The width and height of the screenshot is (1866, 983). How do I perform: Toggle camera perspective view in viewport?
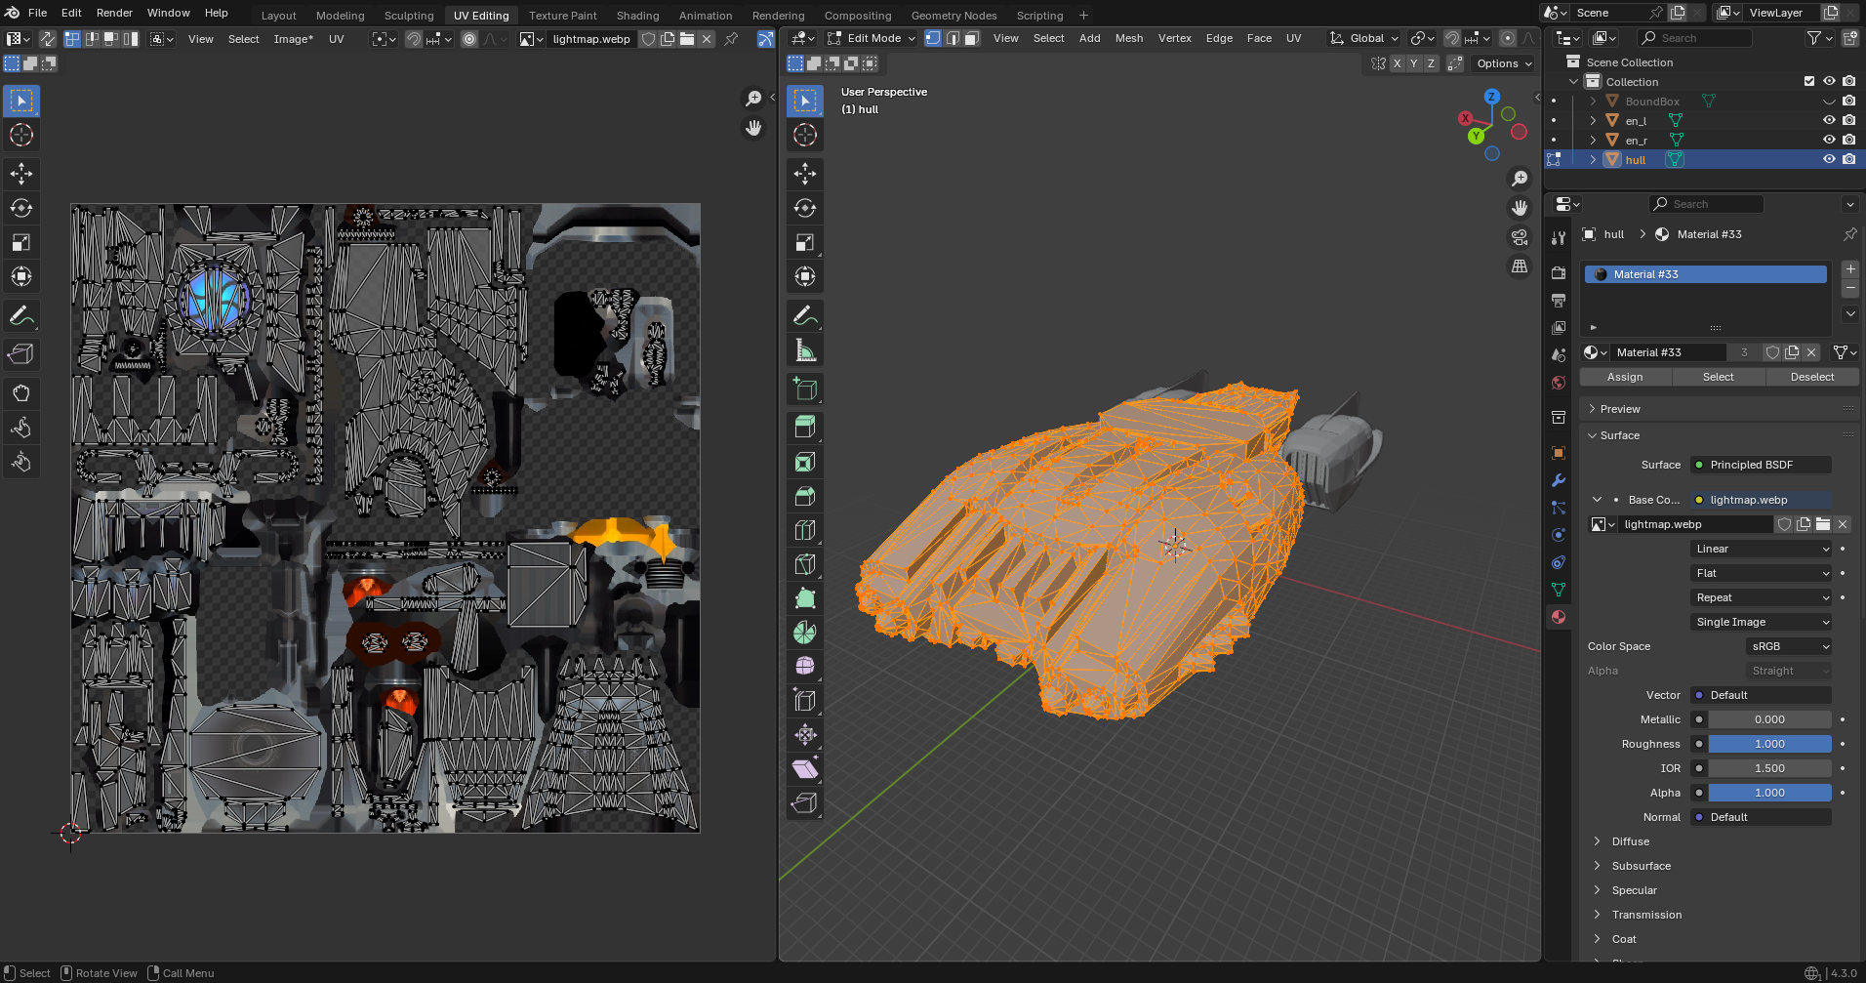pyautogui.click(x=1520, y=237)
